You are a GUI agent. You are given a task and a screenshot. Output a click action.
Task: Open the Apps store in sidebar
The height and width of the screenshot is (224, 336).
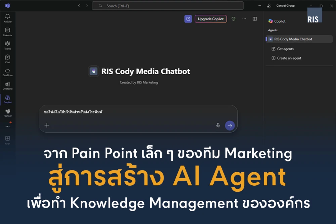click(x=7, y=140)
